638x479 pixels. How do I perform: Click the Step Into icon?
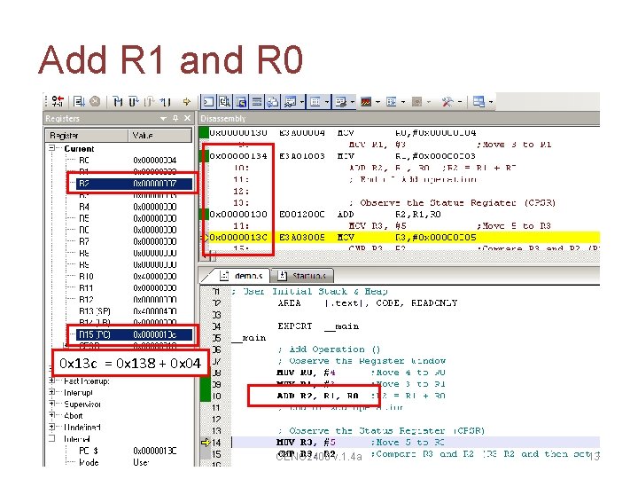118,101
